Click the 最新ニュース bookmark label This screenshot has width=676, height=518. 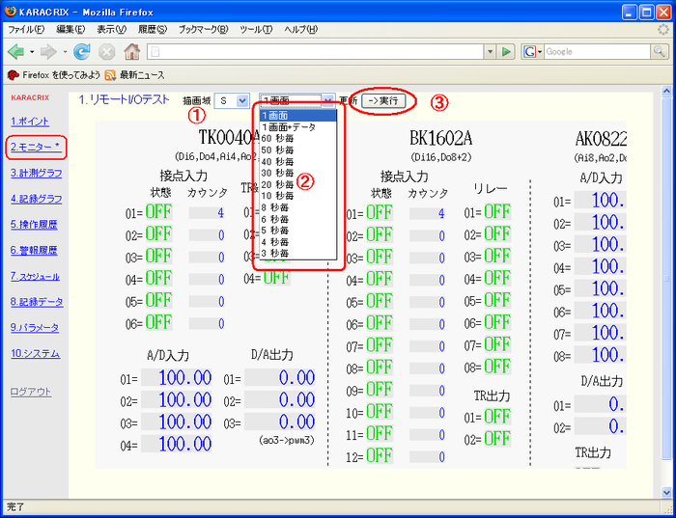tap(142, 75)
